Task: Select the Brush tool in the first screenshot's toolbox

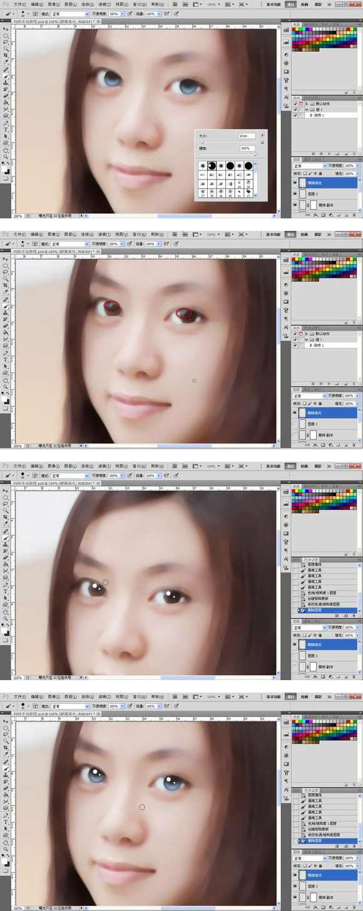Action: [x=6, y=76]
